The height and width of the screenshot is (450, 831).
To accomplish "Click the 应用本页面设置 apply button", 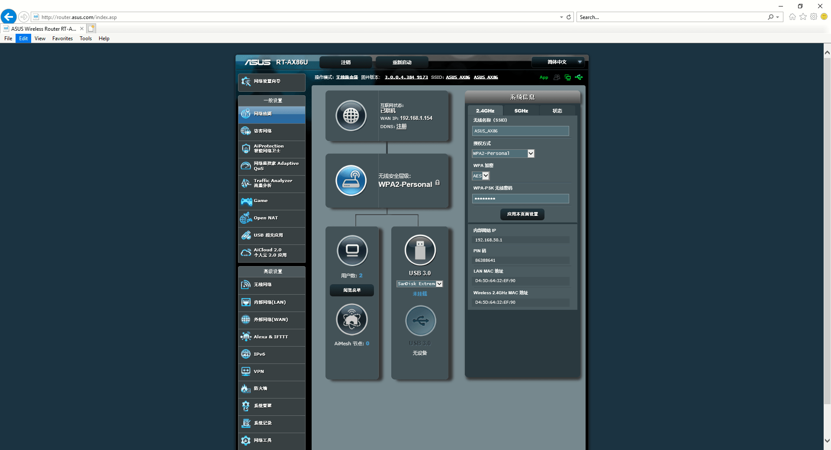I will tap(522, 214).
